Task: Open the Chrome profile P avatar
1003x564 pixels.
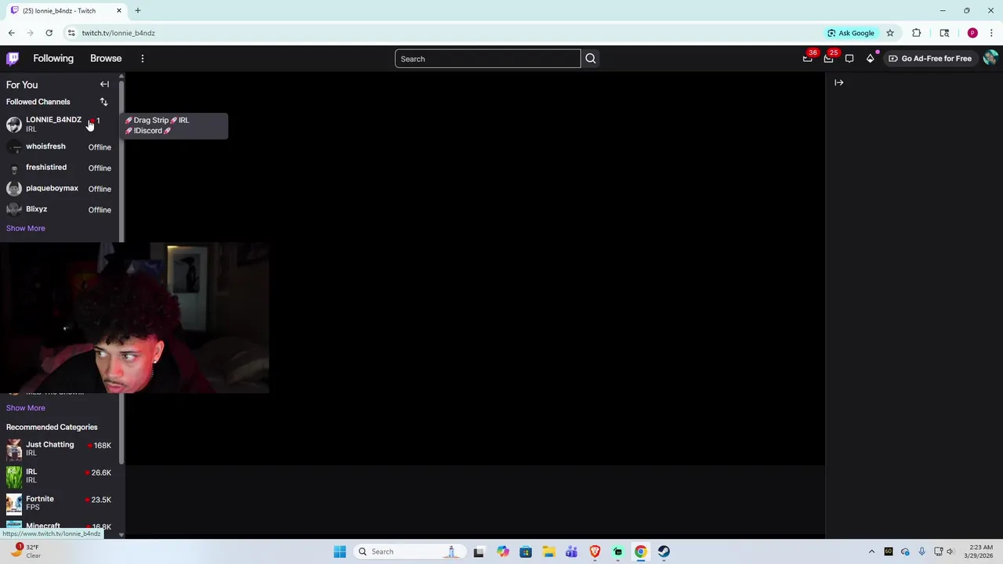Action: tap(972, 33)
